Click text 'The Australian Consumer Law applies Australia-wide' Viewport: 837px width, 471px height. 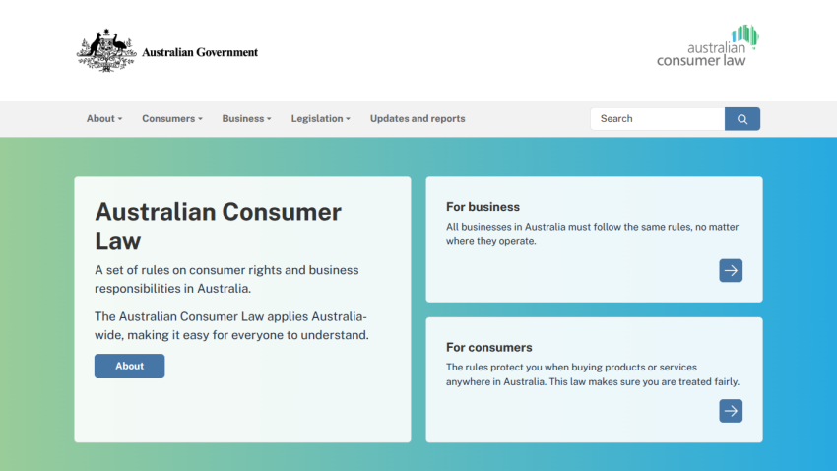[231, 326]
